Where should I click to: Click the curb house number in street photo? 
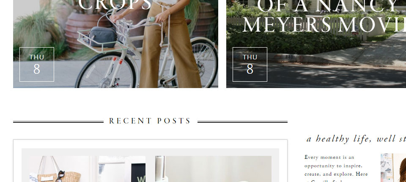289,56
